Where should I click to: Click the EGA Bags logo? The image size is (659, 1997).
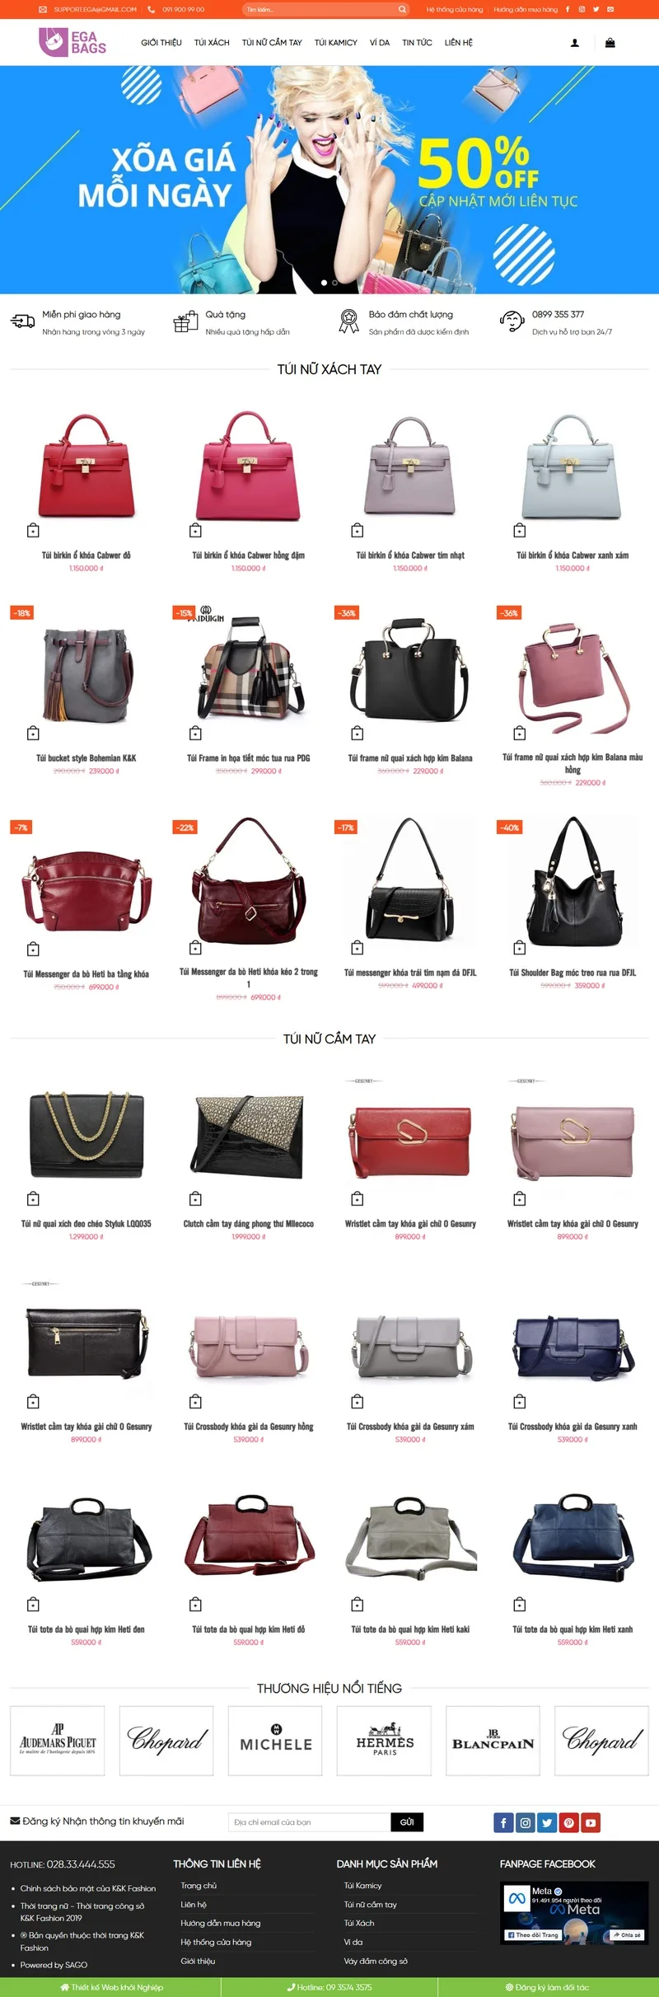[72, 42]
